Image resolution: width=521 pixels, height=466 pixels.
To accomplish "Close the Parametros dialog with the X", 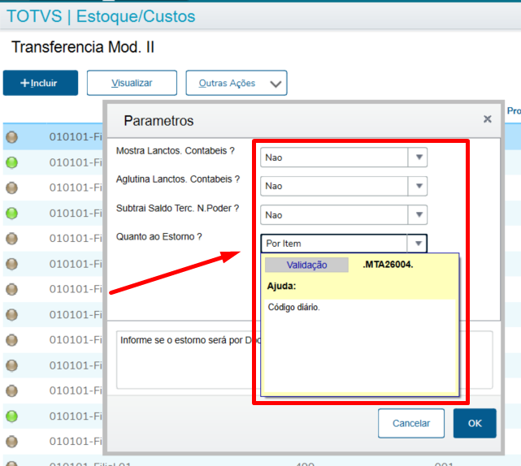I will click(488, 119).
